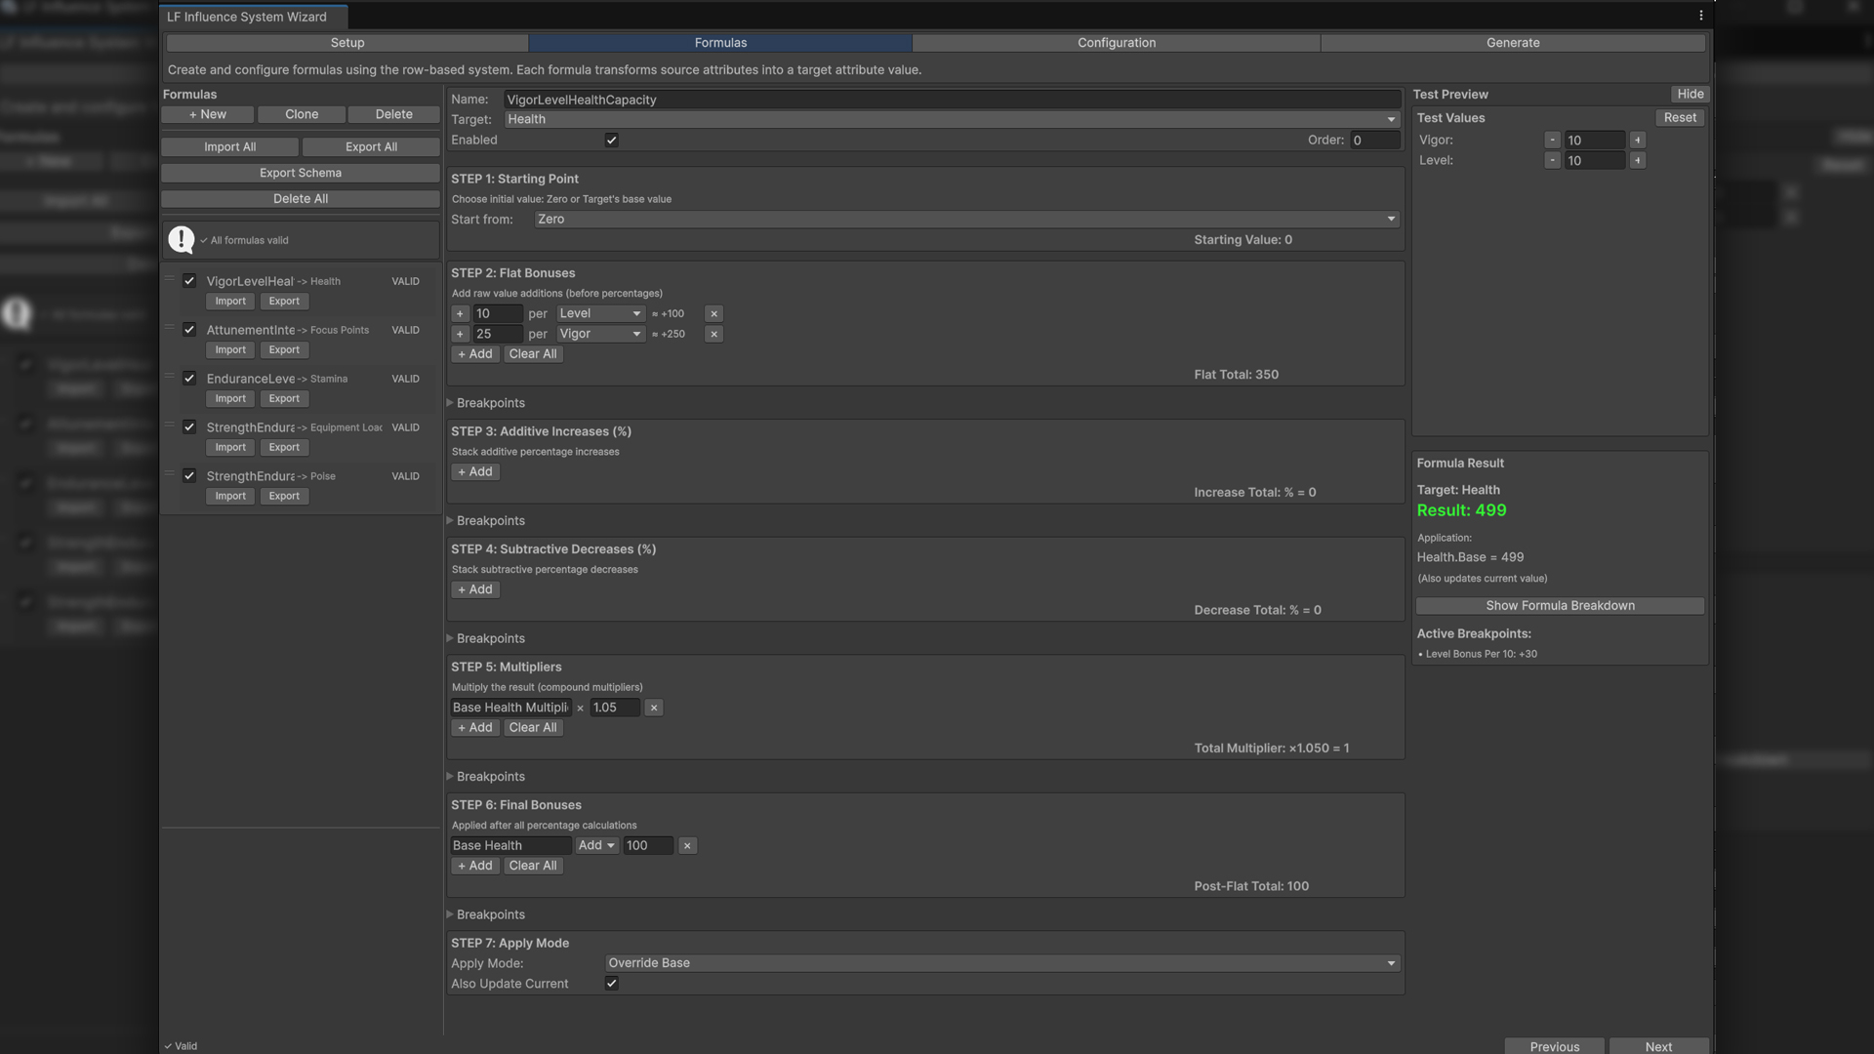The height and width of the screenshot is (1054, 1874).
Task: Delete the Base Health Multiplier entry using × icon
Action: point(653,708)
